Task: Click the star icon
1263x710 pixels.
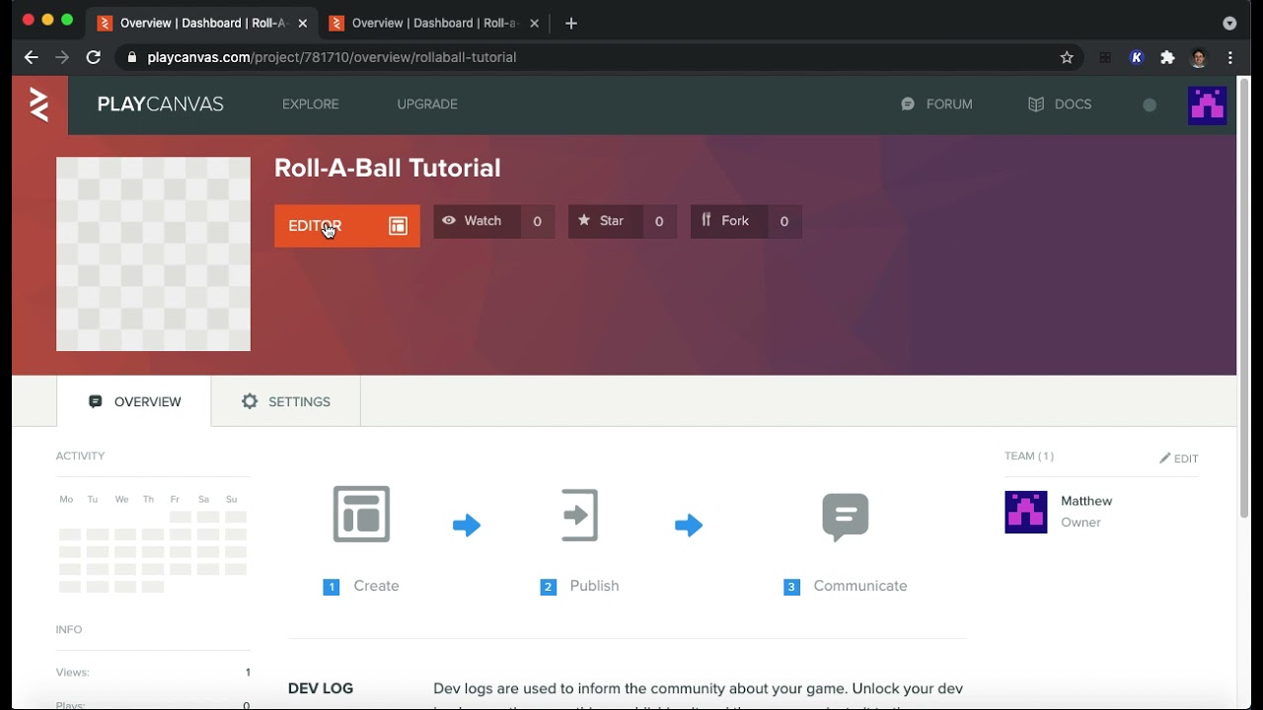Action: (x=584, y=221)
